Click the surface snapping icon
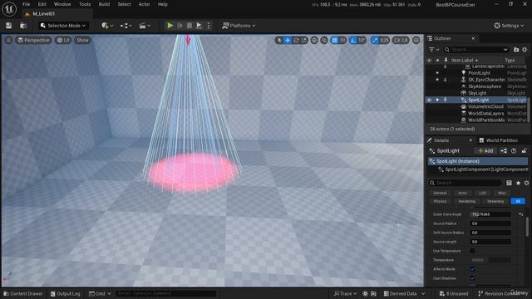This screenshot has height=299, width=532. 324,40
